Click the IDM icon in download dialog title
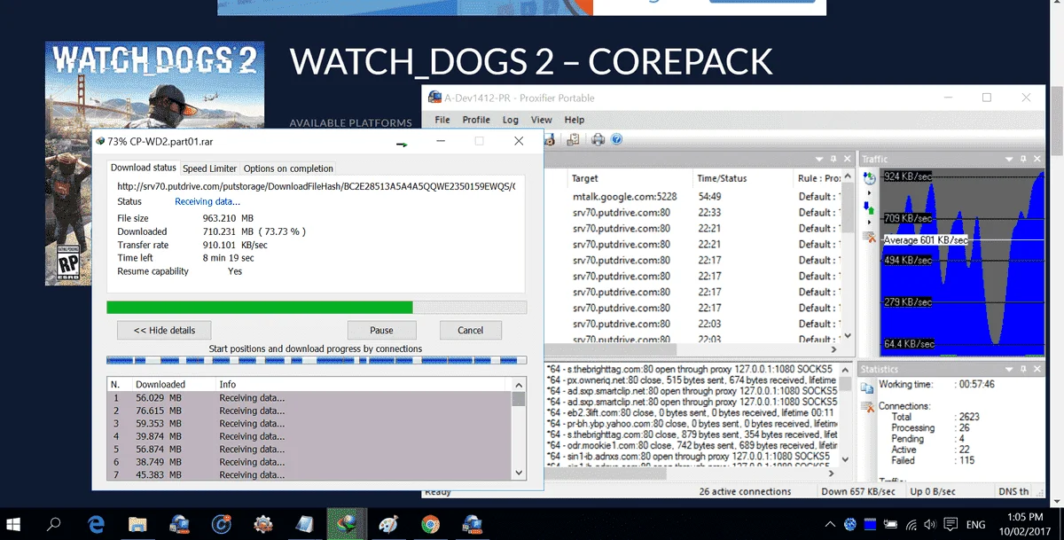 pos(100,141)
